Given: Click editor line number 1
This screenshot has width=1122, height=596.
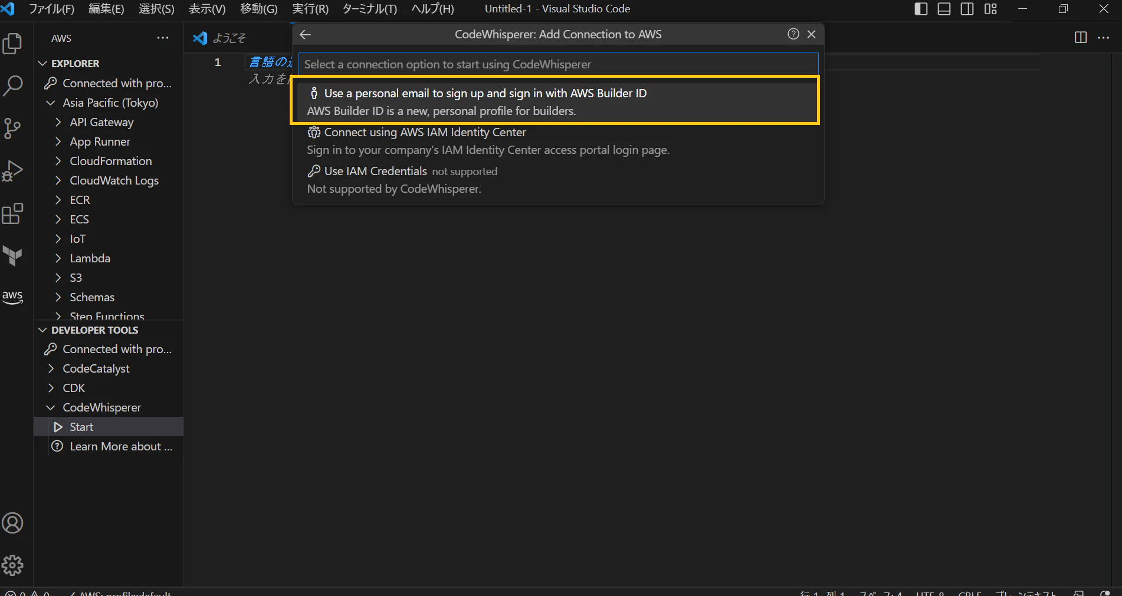Looking at the screenshot, I should pyautogui.click(x=218, y=62).
